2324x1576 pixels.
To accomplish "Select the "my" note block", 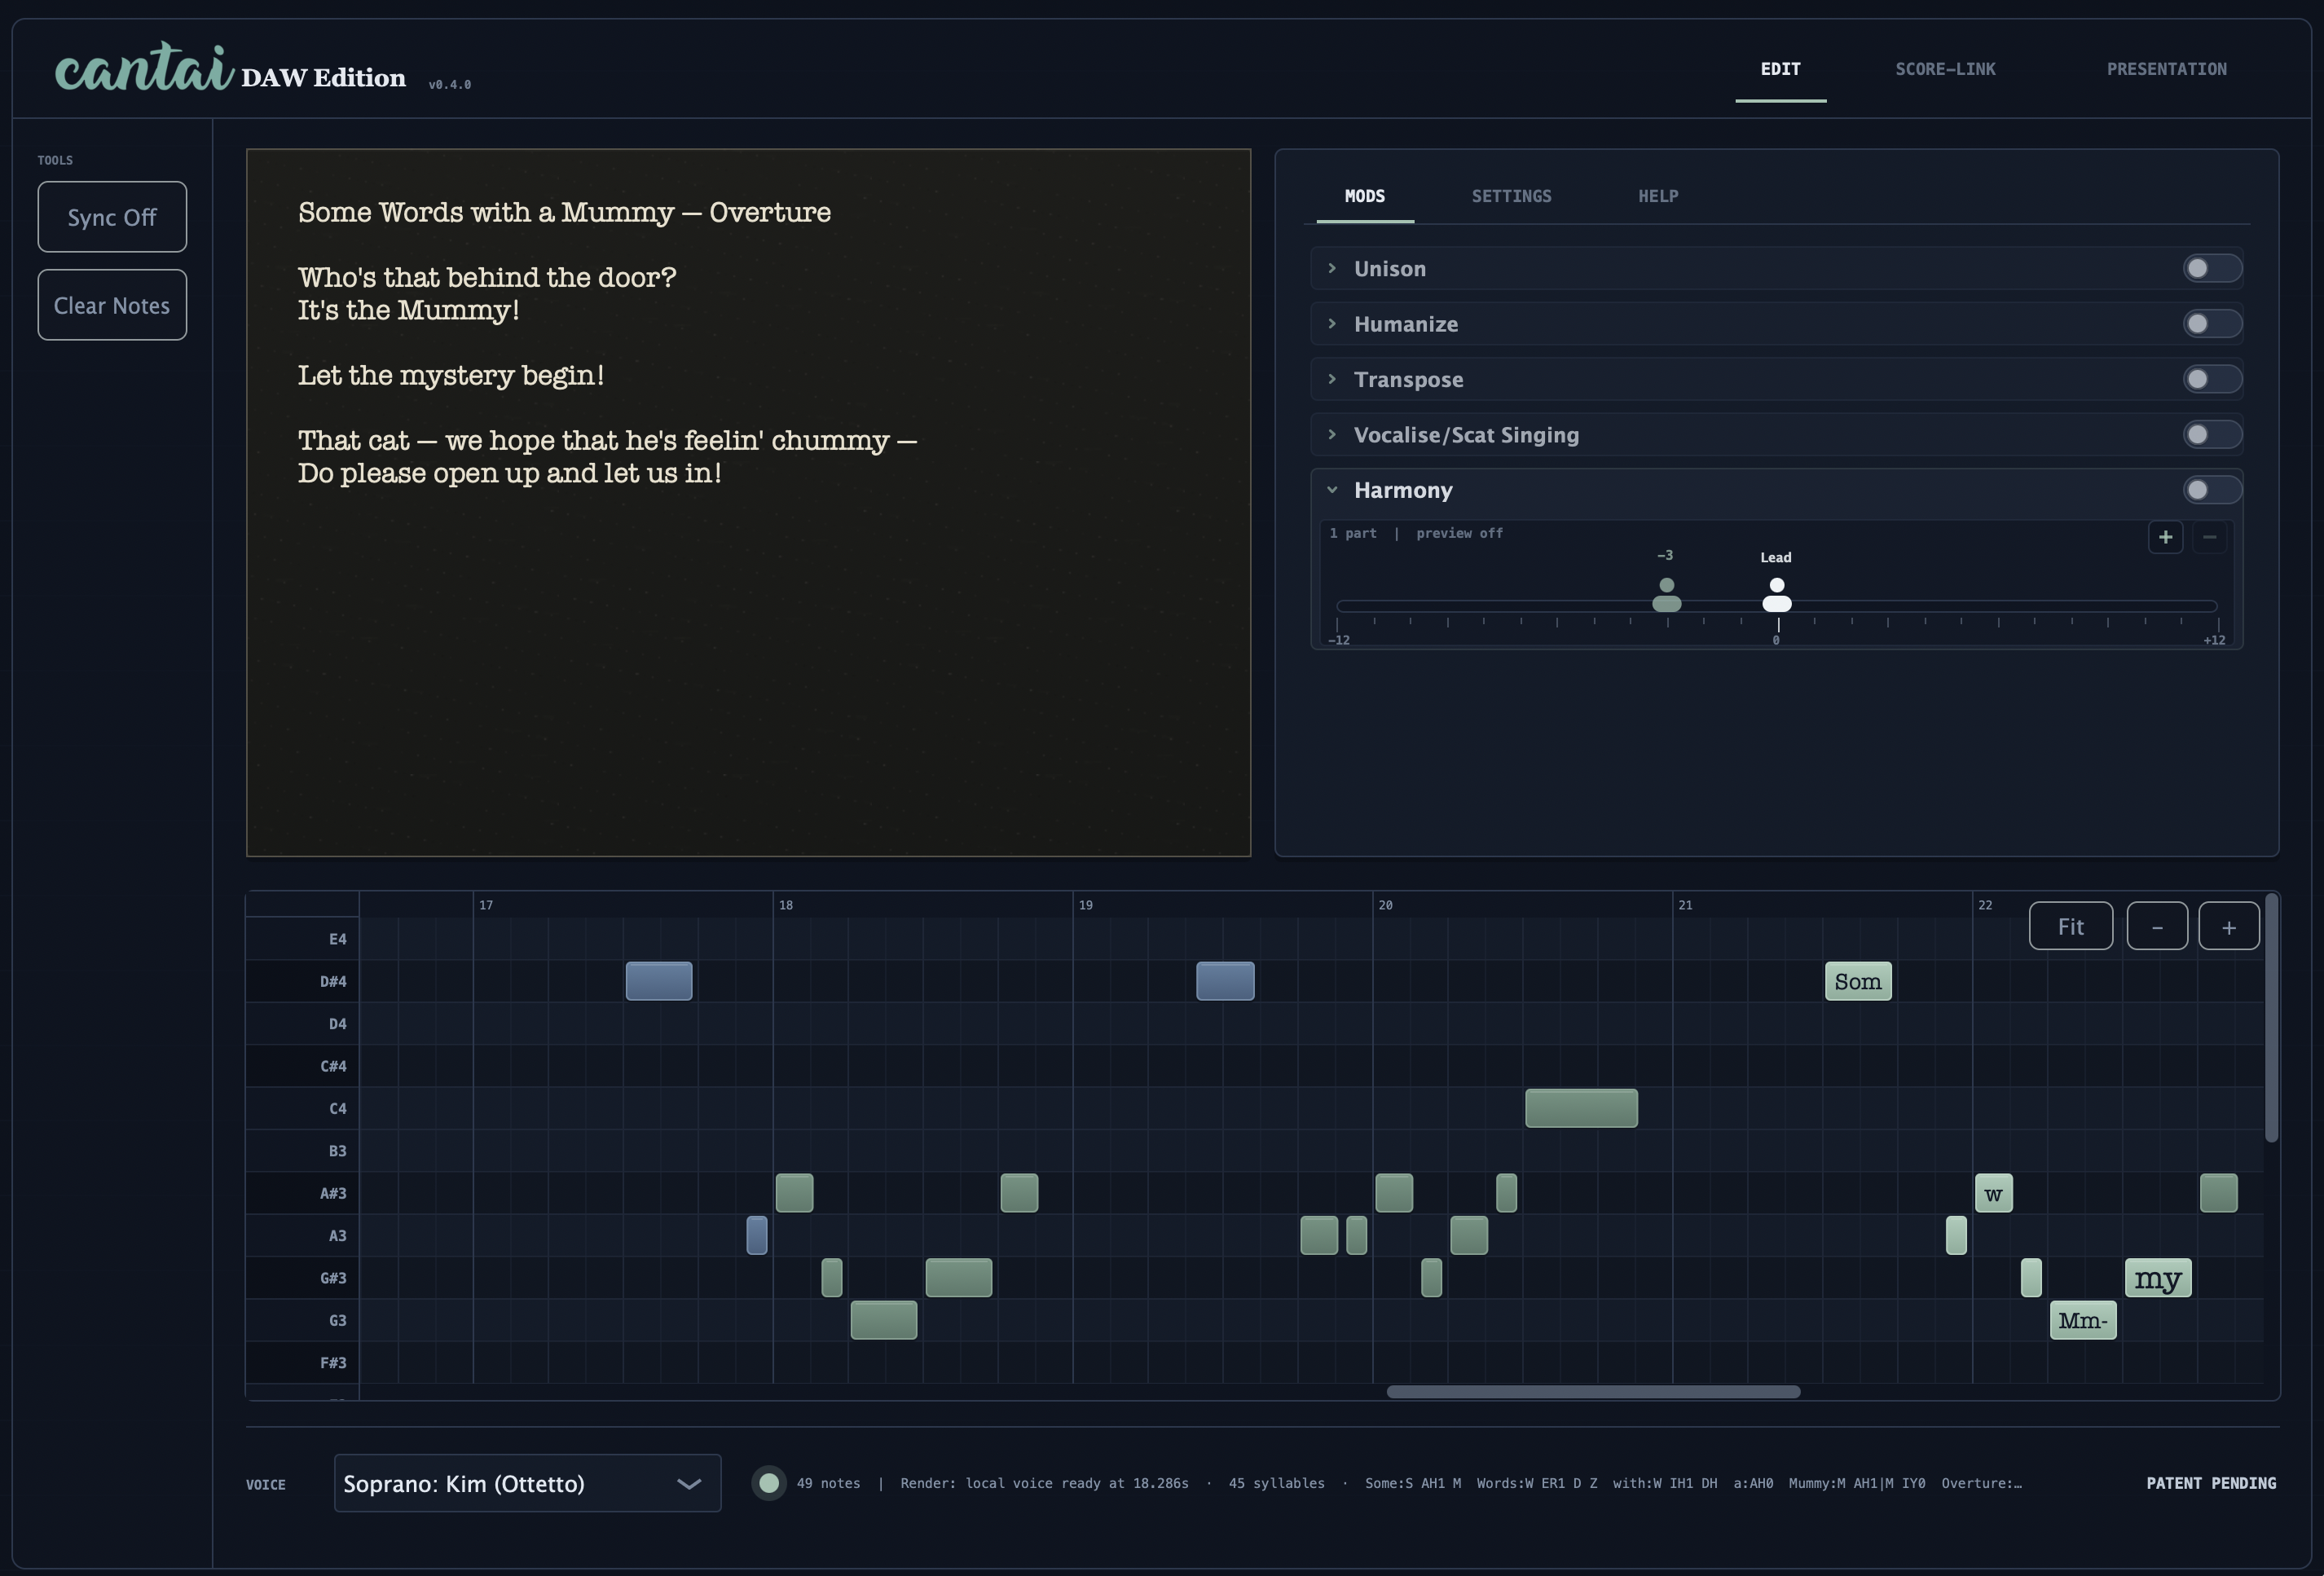I will pos(2158,1278).
